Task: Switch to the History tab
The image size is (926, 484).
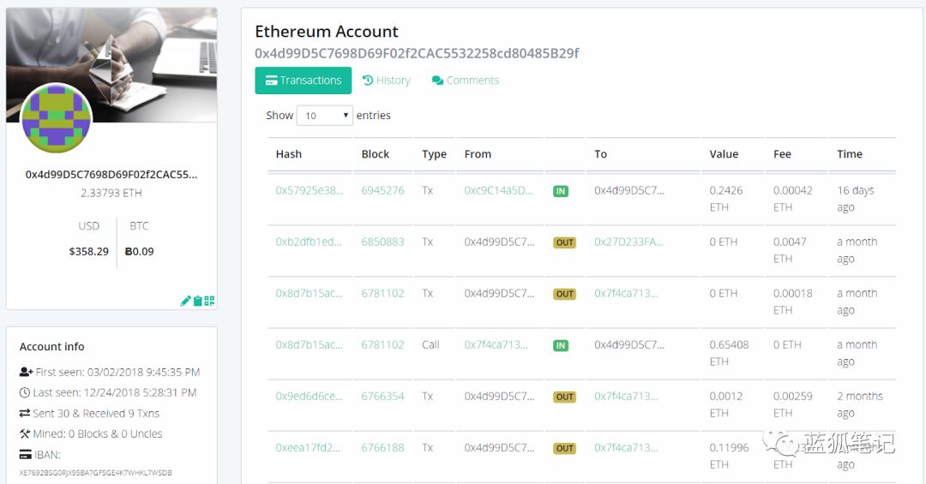Action: coord(386,81)
